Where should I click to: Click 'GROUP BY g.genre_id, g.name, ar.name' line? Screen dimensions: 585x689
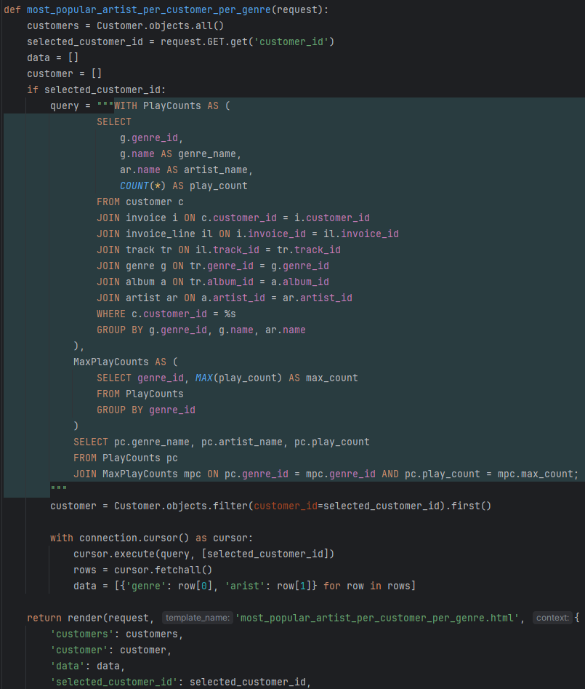pyautogui.click(x=201, y=330)
